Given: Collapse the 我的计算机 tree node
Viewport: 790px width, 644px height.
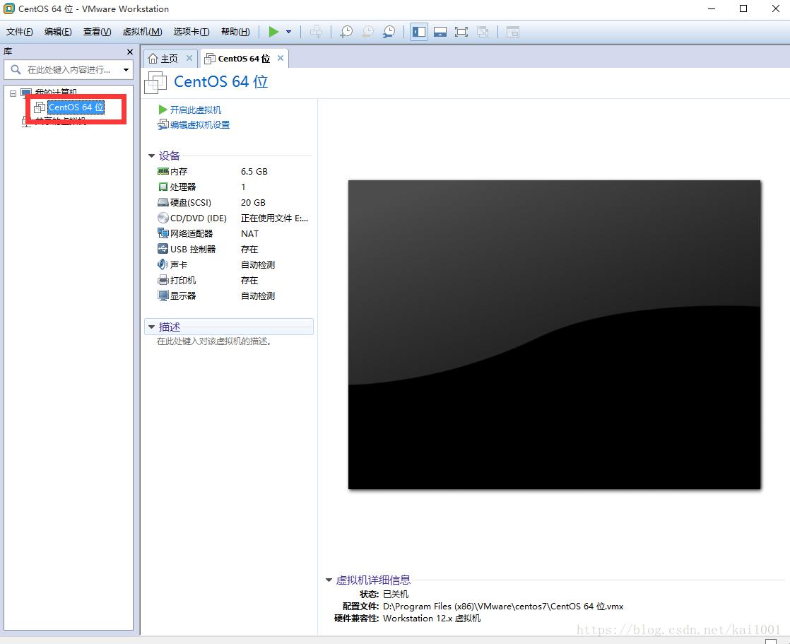Looking at the screenshot, I should 13,93.
